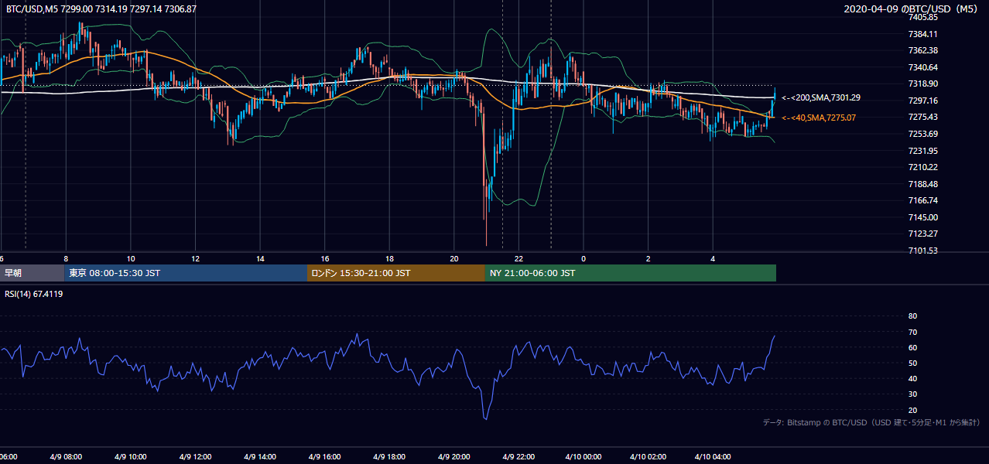This screenshot has height=464, width=989.
Task: Click the 4/10 04:00 date label
Action: coord(711,457)
